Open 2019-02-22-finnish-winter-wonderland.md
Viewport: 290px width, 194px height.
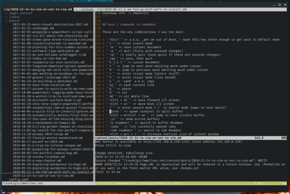48,138
